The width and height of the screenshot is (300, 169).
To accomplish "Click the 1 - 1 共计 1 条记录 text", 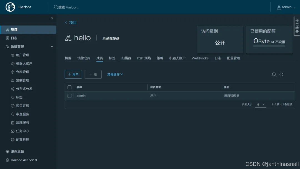I will 282,105.
